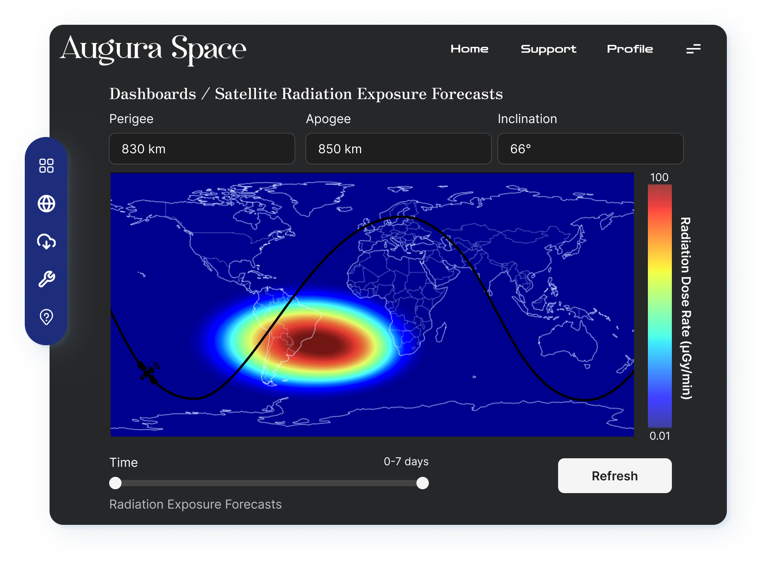Image resolution: width=764 pixels, height=562 pixels.
Task: Click the radiation dose rate color bar
Action: click(660, 306)
